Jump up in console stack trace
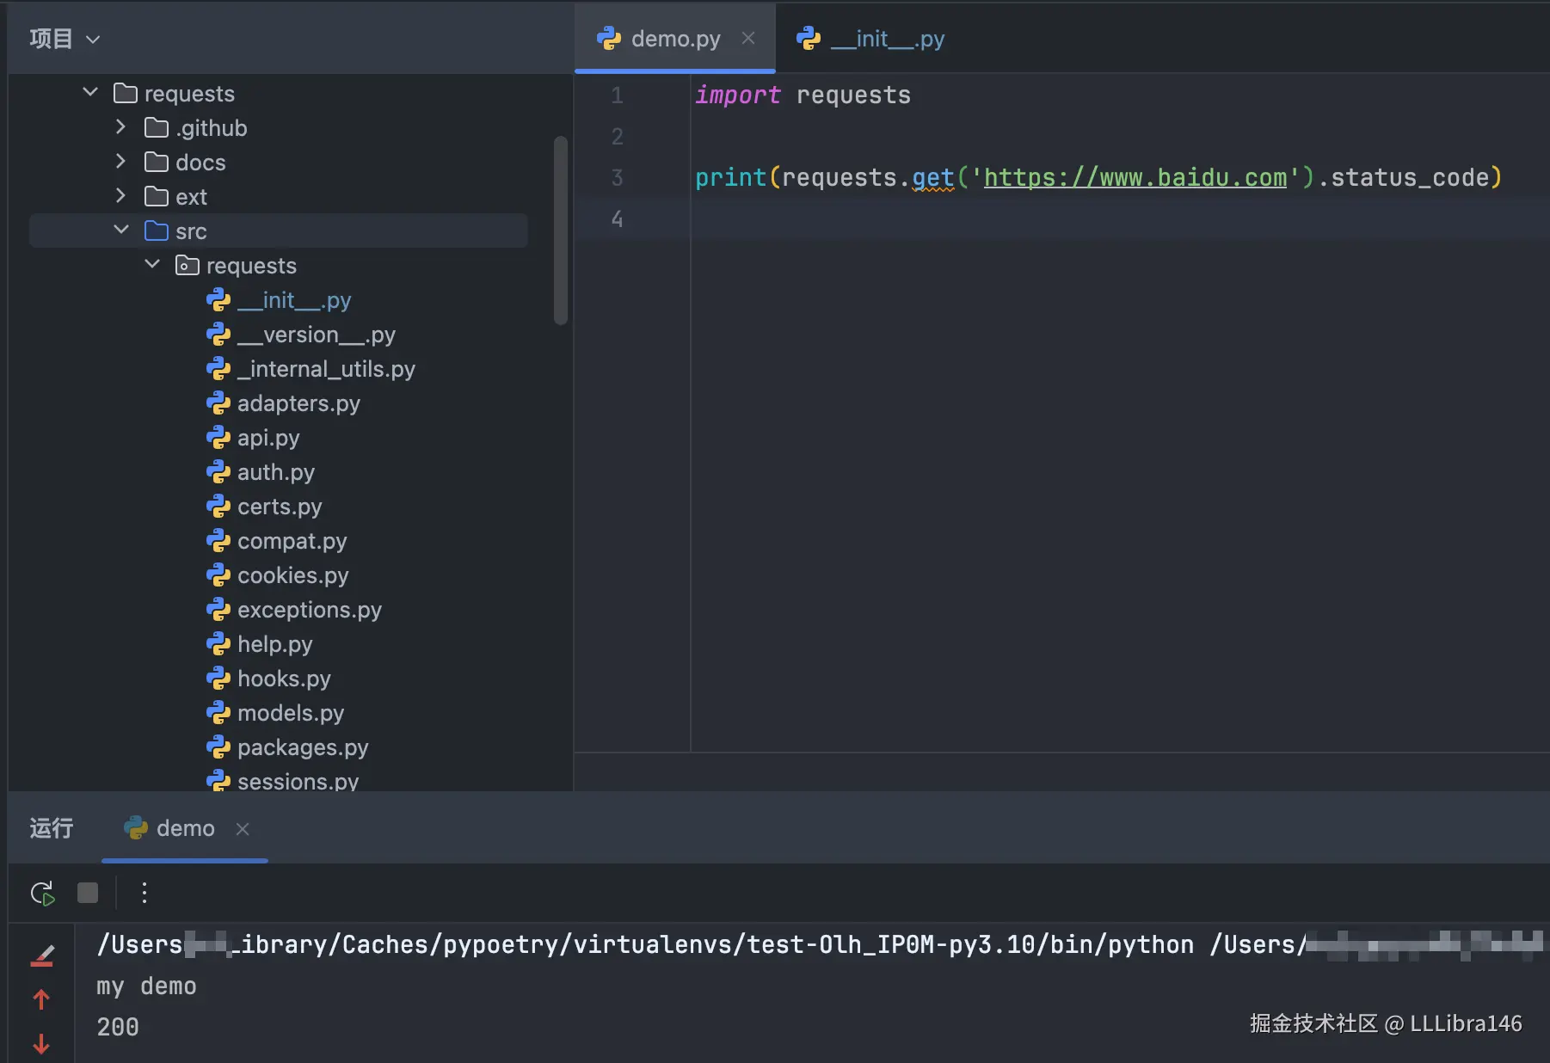Viewport: 1550px width, 1063px height. point(41,999)
